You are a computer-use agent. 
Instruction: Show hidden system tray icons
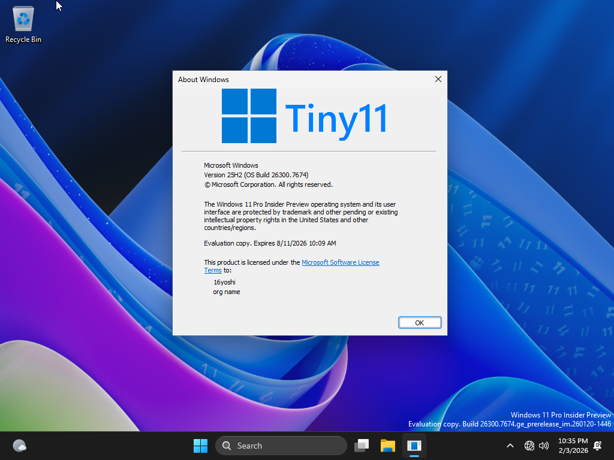tap(510, 446)
